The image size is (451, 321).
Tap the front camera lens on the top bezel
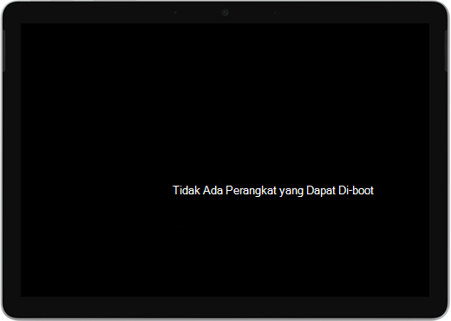coord(225,12)
